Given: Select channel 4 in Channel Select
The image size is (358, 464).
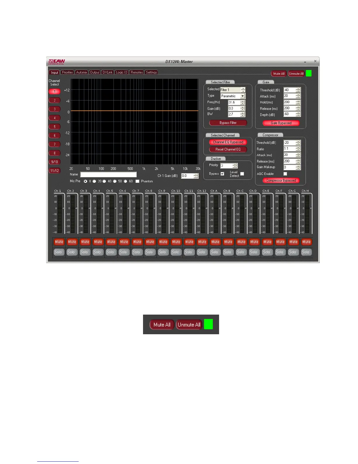Looking at the screenshot, I should point(55,118).
